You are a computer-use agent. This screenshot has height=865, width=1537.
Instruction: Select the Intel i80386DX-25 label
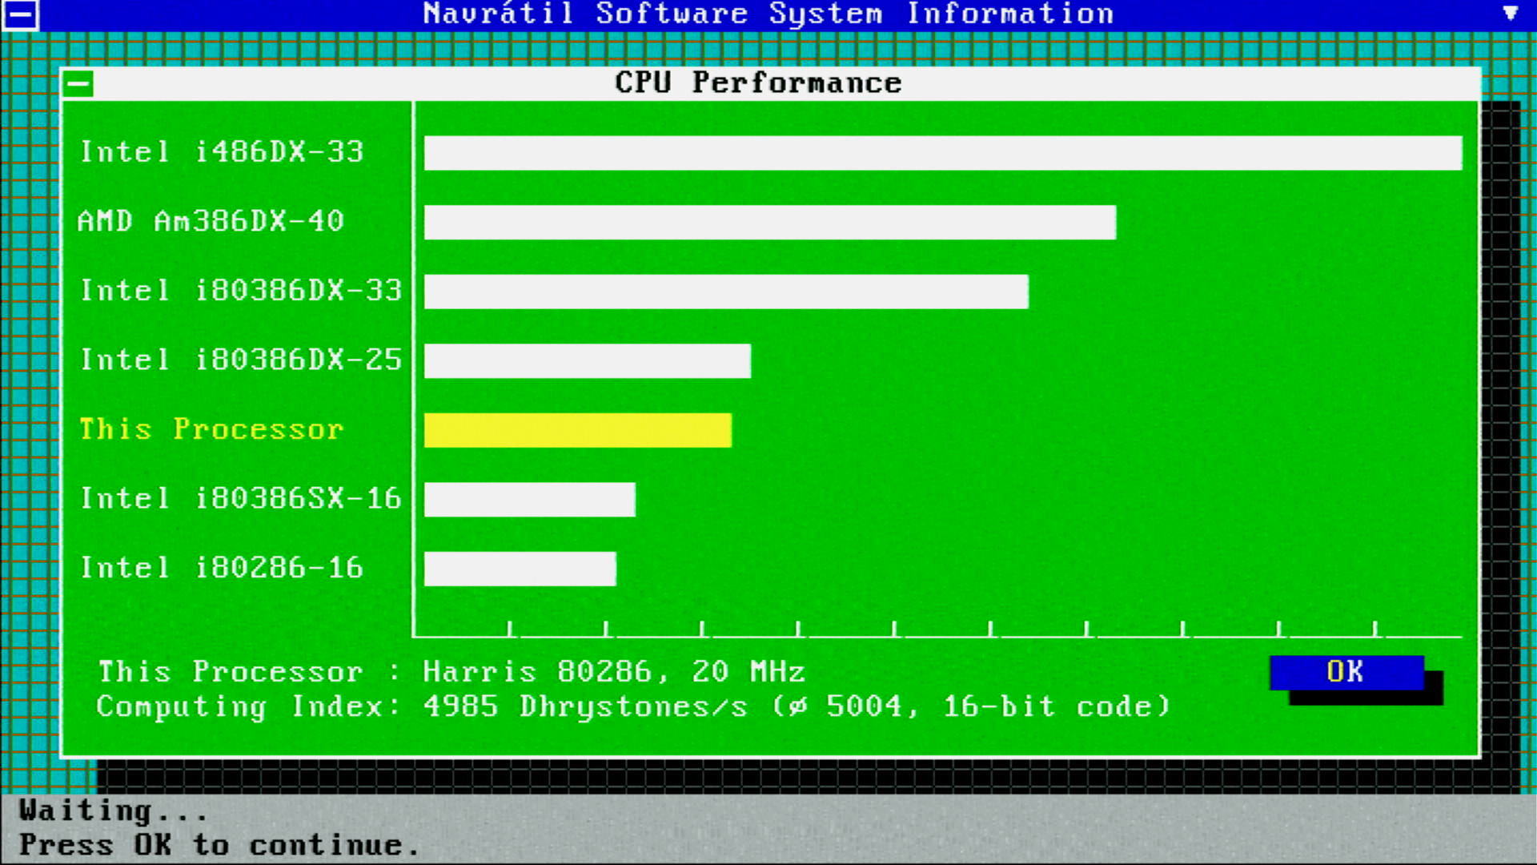[x=241, y=360]
